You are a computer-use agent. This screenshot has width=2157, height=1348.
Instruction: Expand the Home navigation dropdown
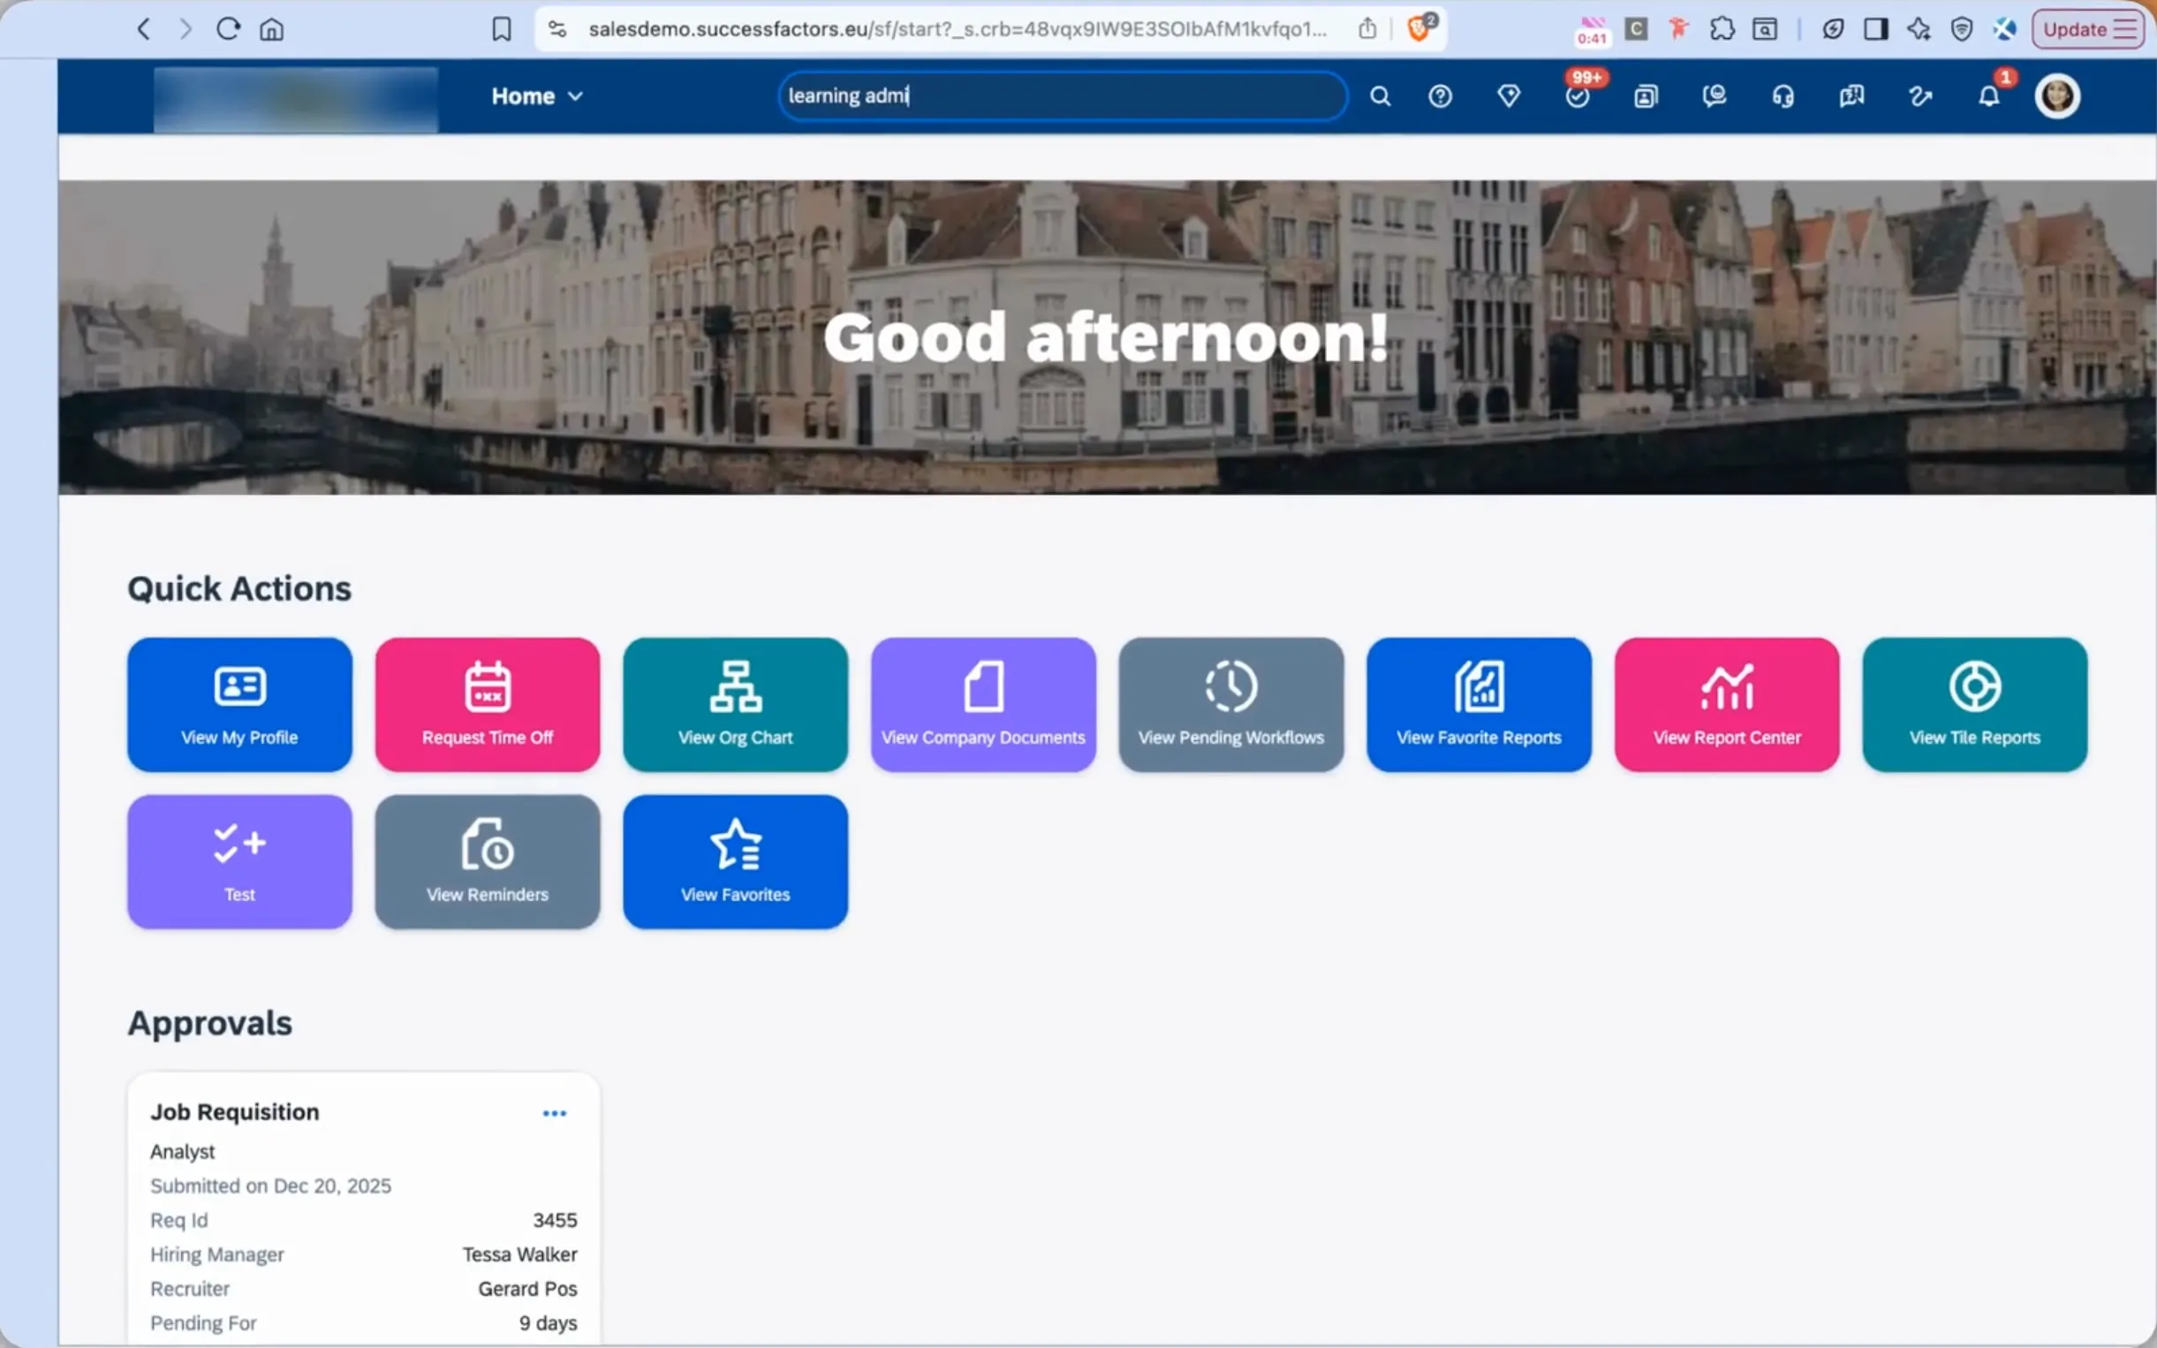(x=536, y=96)
